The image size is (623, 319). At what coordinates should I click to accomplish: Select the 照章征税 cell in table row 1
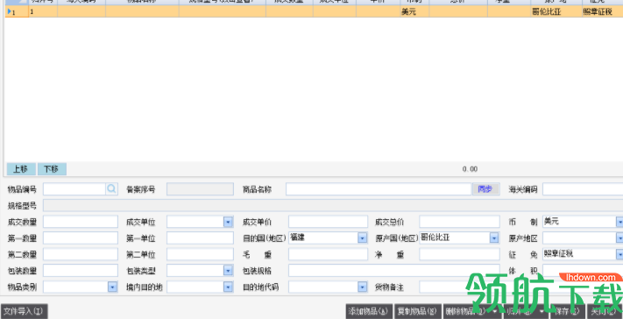point(602,11)
